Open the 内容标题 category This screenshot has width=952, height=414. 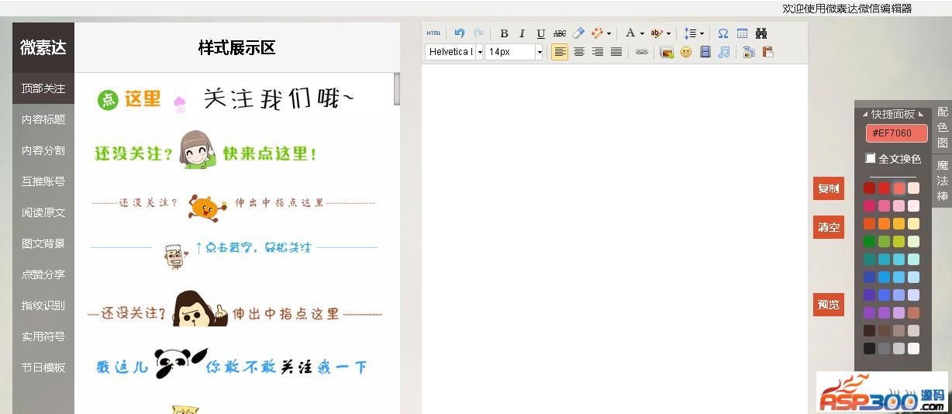43,119
